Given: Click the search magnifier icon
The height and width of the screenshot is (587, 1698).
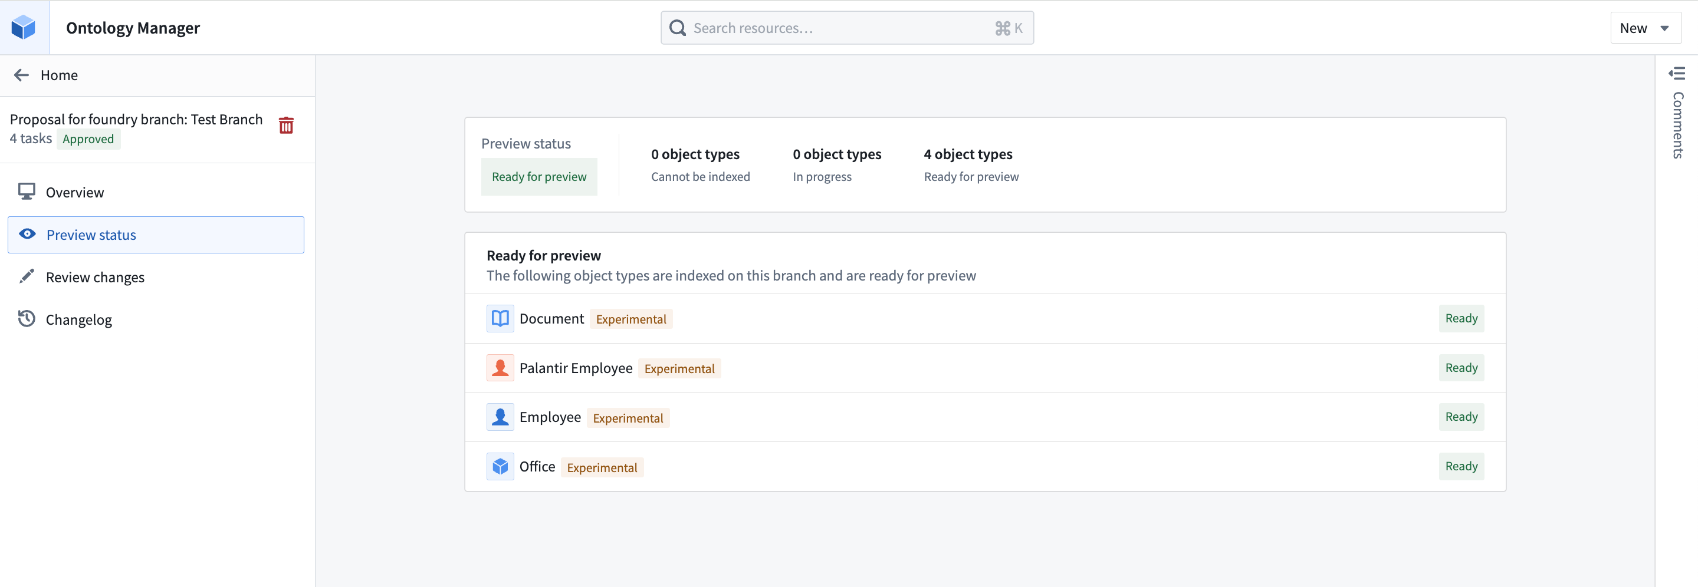Looking at the screenshot, I should click(677, 28).
